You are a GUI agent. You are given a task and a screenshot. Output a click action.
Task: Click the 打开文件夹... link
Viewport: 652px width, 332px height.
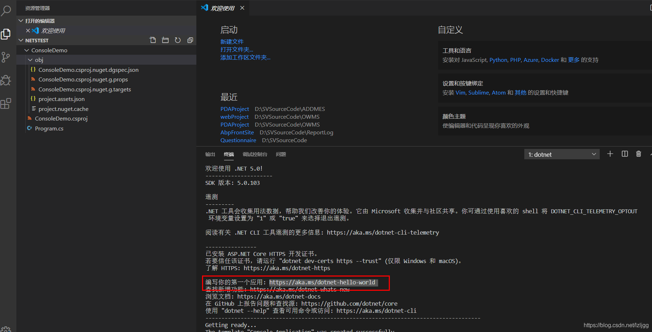237,49
